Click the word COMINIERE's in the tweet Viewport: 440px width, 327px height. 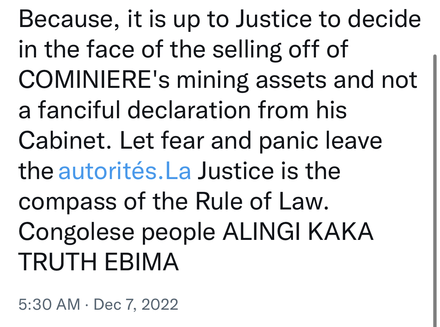[94, 80]
